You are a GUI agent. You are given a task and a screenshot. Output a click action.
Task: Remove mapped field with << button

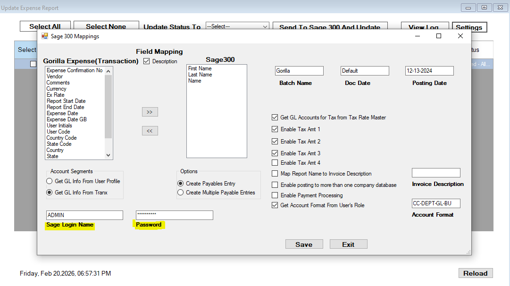coord(150,131)
